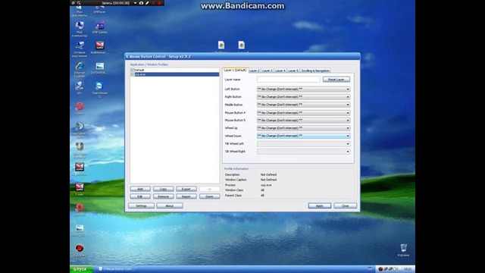
Task: Open the Tilt Wheel Left dropdown
Action: 303,144
